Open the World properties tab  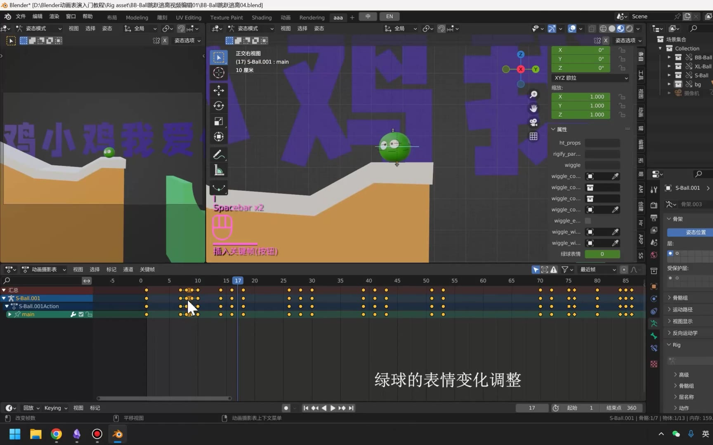654,255
